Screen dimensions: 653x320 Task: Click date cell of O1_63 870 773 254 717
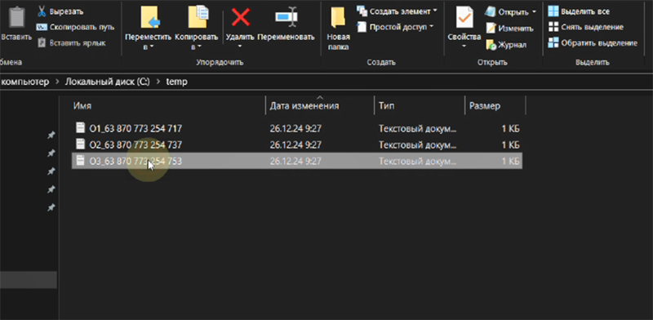click(x=295, y=129)
